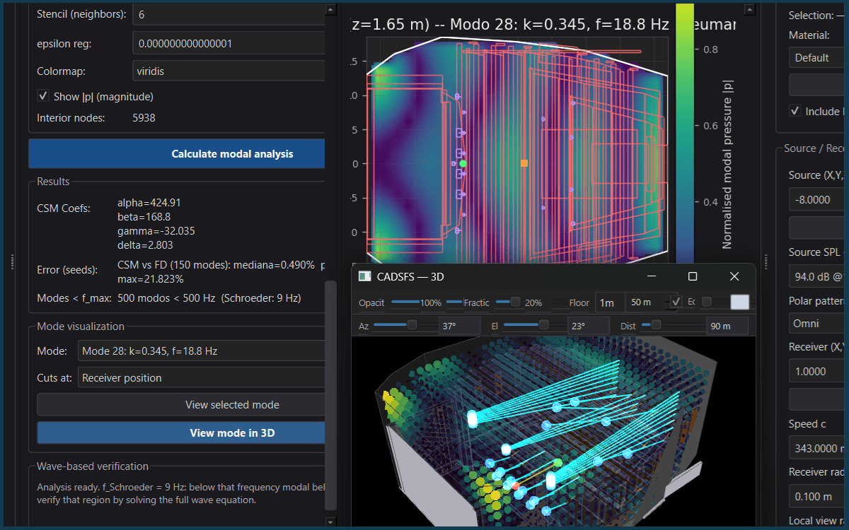The height and width of the screenshot is (530, 849).
Task: Click the epsilon reg input field
Action: [229, 44]
